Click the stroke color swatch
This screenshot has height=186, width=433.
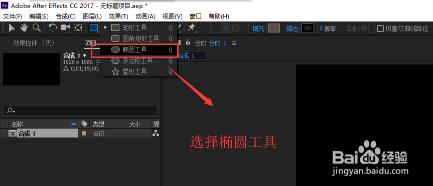point(308,28)
